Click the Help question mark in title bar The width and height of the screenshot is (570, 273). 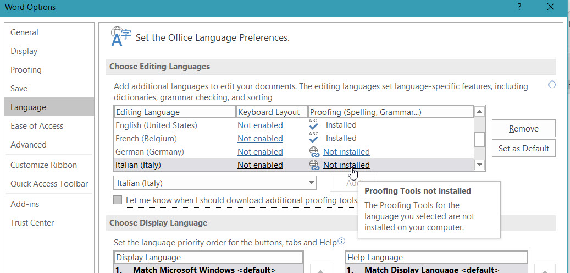click(x=520, y=7)
